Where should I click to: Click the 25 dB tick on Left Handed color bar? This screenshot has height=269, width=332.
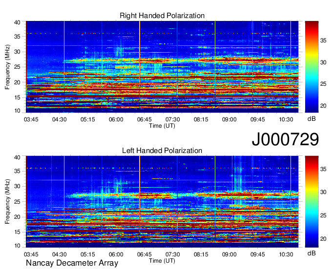coord(323,215)
